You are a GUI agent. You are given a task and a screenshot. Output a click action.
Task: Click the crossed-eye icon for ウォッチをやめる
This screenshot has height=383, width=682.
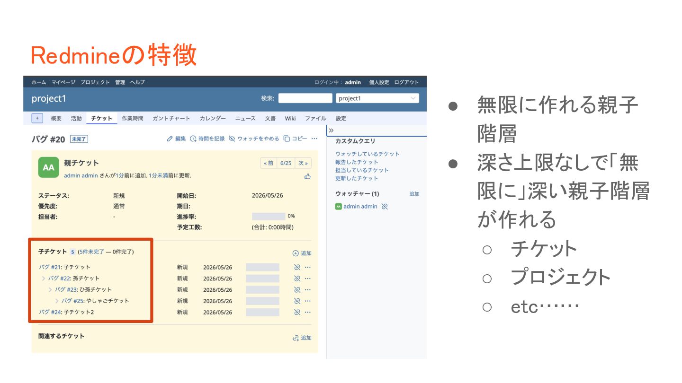tap(232, 139)
